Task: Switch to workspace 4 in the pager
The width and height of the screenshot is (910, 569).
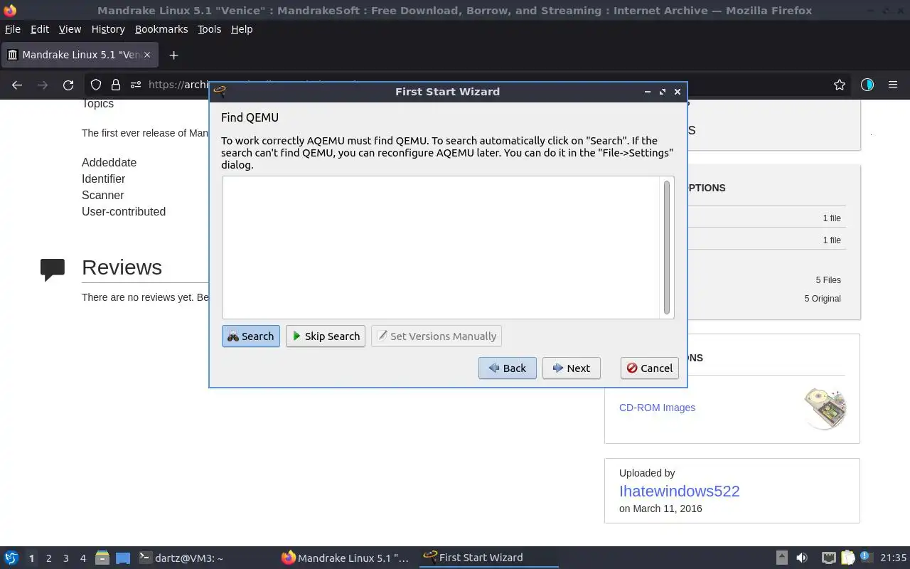Action: tap(82, 558)
